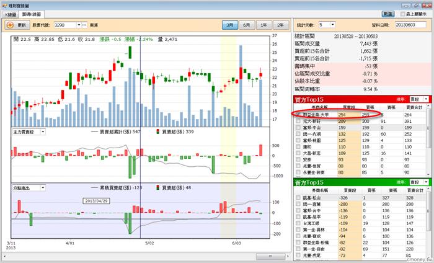The height and width of the screenshot is (263, 434).
Task: Click the stock code input showing 3290
Action: point(65,25)
